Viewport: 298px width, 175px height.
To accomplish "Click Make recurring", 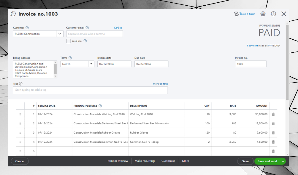I will coord(145,161).
